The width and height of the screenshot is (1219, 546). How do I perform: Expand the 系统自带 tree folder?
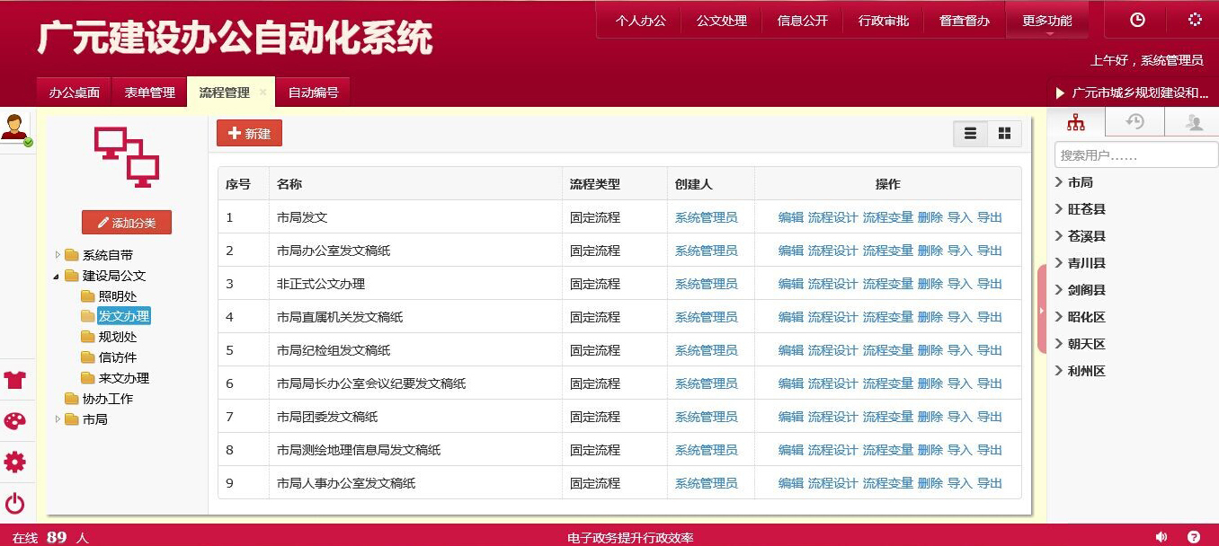[x=58, y=255]
